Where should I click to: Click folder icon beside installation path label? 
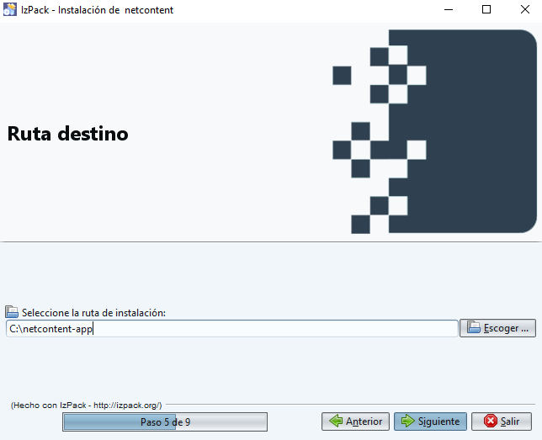12,312
